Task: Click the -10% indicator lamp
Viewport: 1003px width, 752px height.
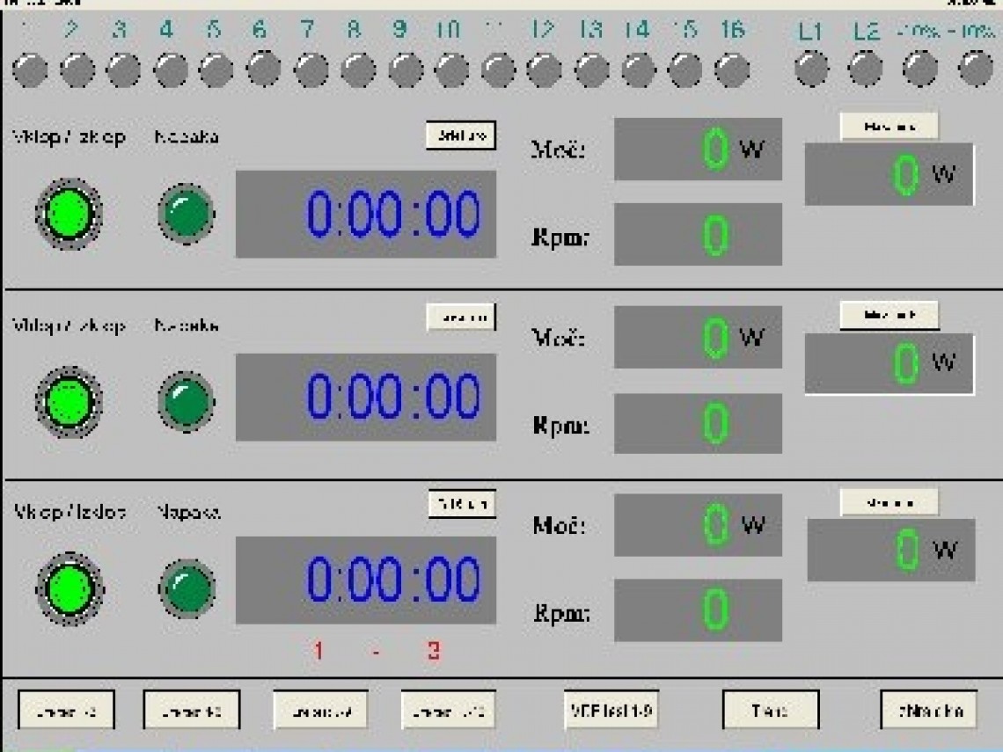Action: pyautogui.click(x=976, y=69)
